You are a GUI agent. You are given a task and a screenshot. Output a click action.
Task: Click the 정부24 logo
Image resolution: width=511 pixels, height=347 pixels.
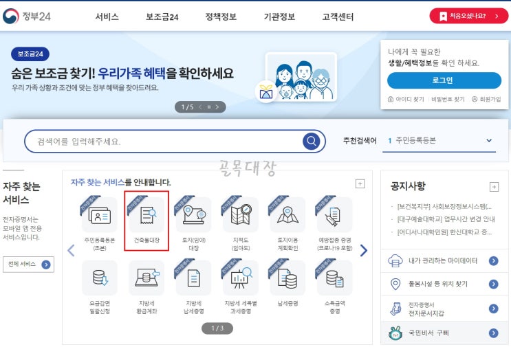click(27, 16)
